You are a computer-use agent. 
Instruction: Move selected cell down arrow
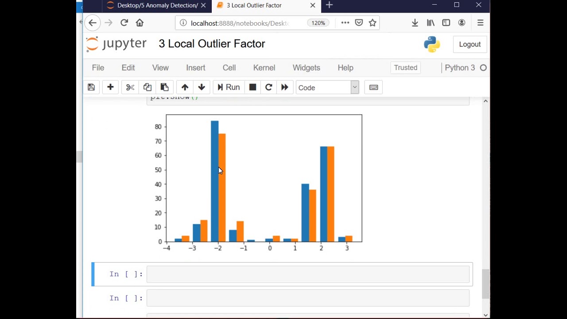[x=202, y=87]
